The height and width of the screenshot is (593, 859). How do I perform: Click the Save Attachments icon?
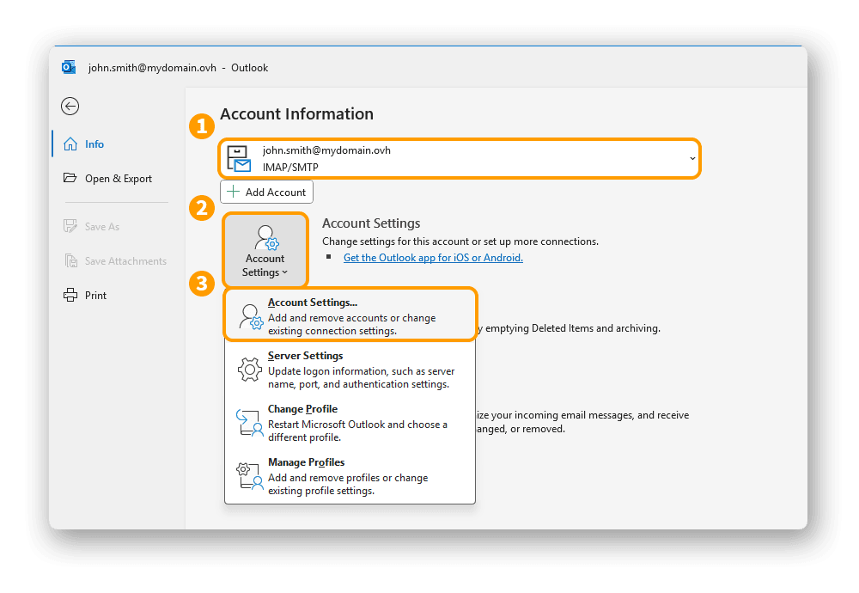coord(71,261)
